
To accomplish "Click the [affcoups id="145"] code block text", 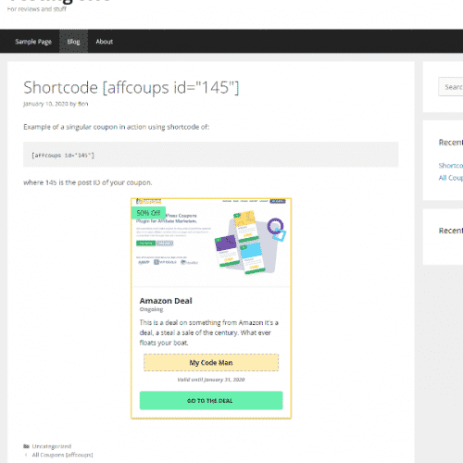I will point(63,156).
